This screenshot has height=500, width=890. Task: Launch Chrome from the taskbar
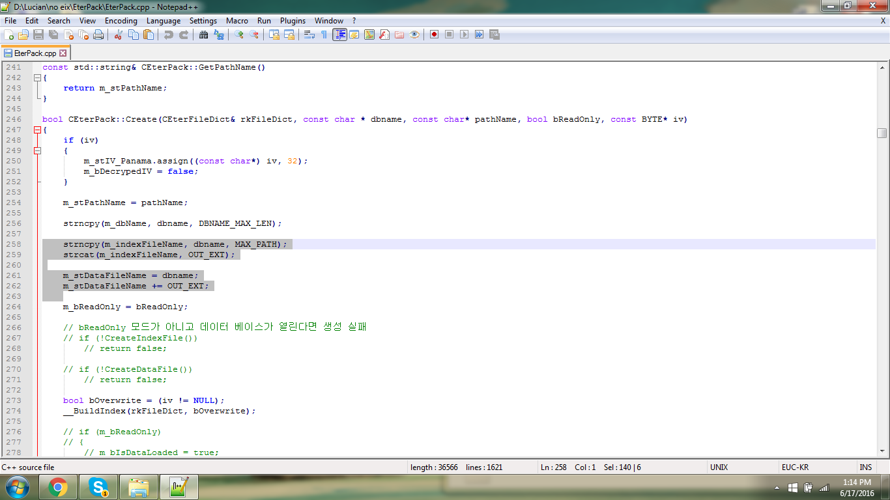(x=58, y=487)
